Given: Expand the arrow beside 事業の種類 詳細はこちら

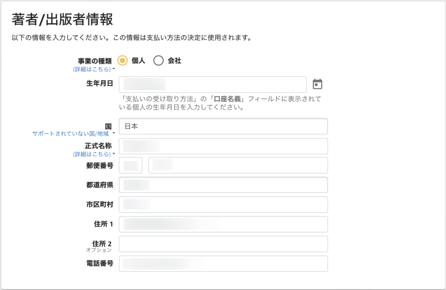Looking at the screenshot, I should tap(114, 69).
